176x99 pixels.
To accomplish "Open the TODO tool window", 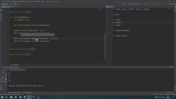I will (x=10, y=93).
